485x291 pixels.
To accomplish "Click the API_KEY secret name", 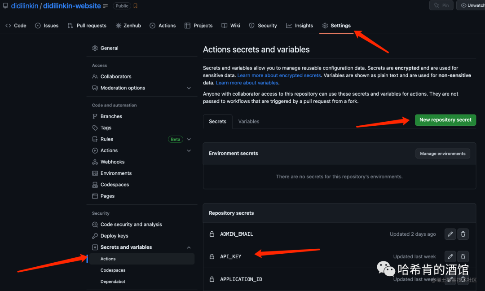I will click(231, 257).
